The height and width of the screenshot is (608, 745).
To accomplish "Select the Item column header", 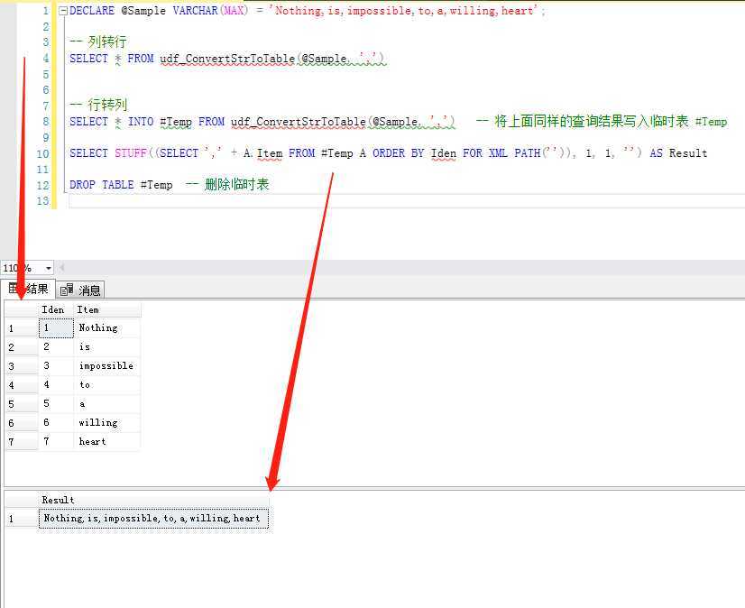I will click(107, 310).
